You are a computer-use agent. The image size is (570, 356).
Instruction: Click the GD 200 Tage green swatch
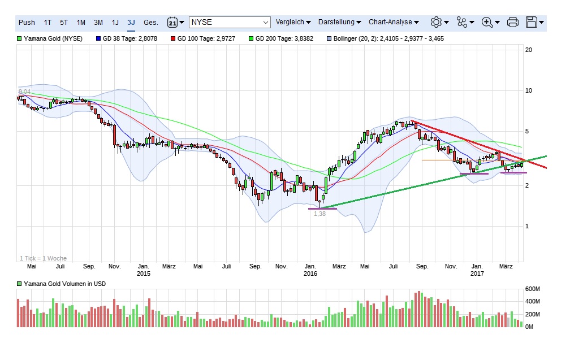(x=251, y=39)
